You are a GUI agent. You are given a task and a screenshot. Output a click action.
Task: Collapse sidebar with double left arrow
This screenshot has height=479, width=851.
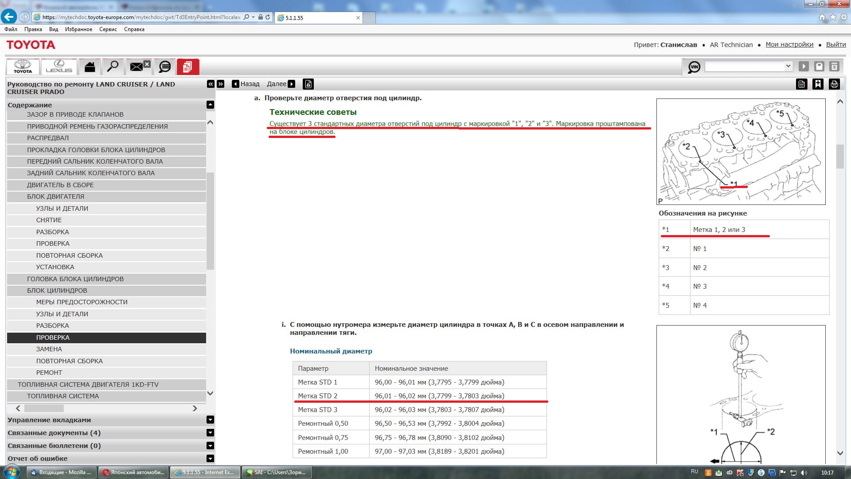click(x=211, y=84)
